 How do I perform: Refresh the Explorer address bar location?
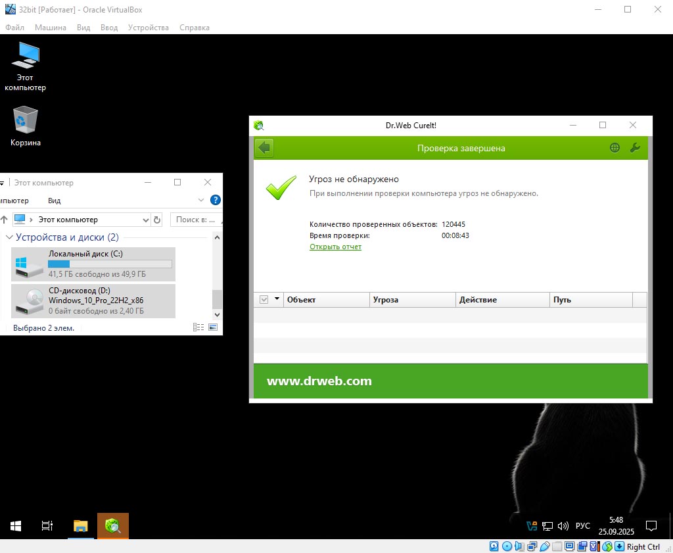coord(157,220)
